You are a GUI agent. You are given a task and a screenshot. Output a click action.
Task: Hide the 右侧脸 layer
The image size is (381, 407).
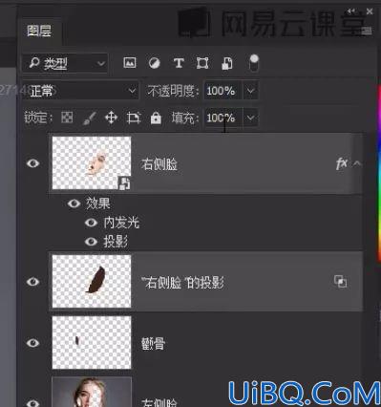(33, 163)
